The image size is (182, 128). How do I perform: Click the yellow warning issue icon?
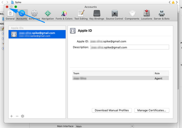pos(173,2)
